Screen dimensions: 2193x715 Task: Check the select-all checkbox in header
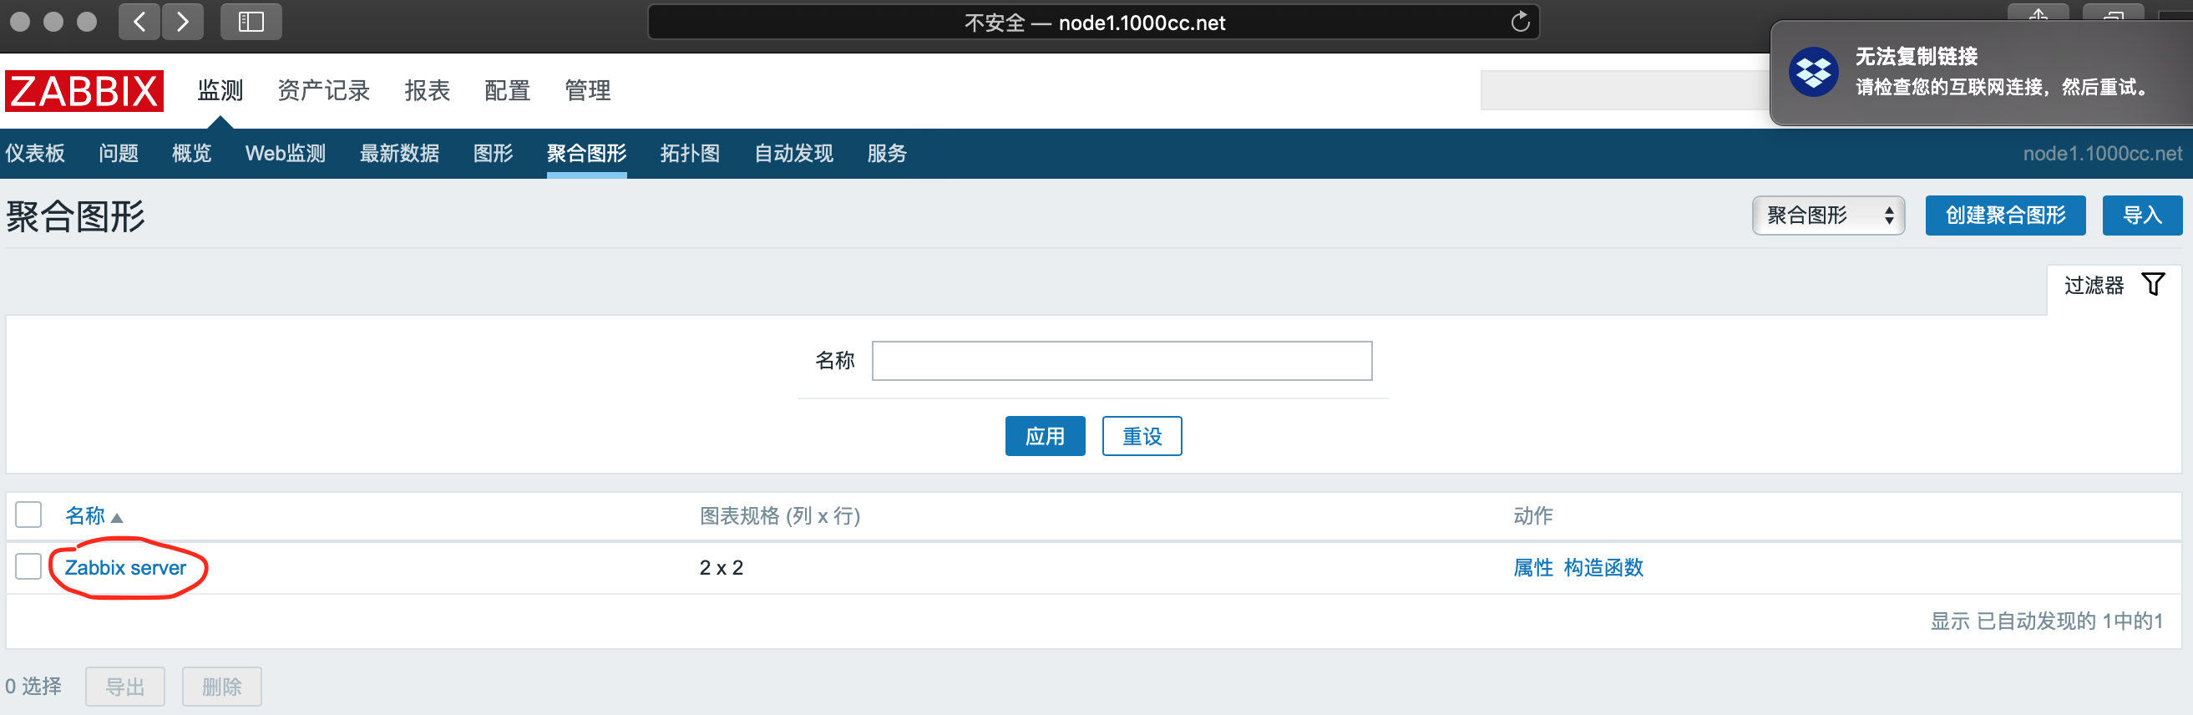28,515
